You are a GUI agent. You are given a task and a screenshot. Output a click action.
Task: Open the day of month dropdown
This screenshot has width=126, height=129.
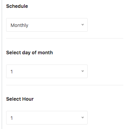click(x=47, y=71)
